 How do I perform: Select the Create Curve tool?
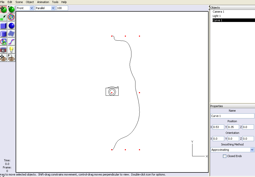click(x=11, y=42)
